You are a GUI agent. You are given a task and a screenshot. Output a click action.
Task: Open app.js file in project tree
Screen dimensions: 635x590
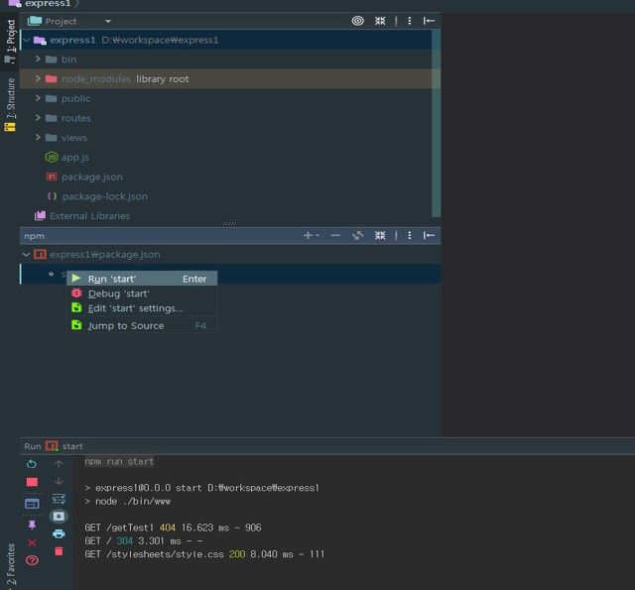coord(75,157)
